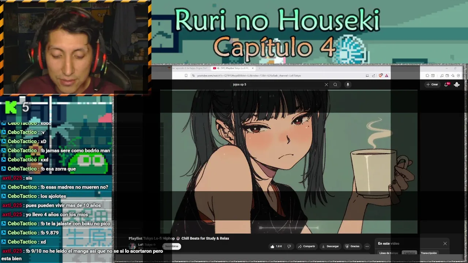Click the YouTube search magnifier icon
The height and width of the screenshot is (263, 468).
pyautogui.click(x=335, y=84)
